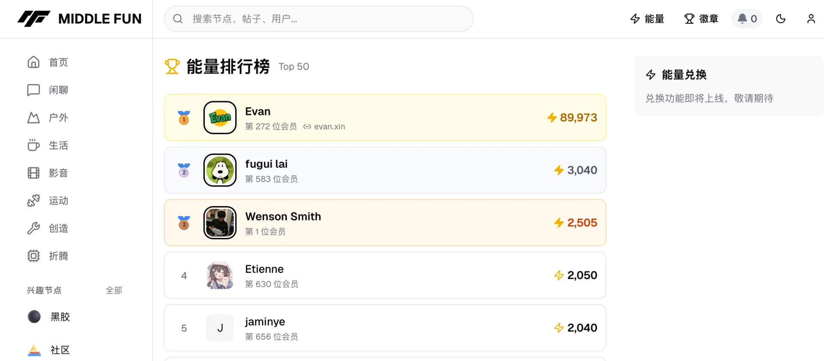This screenshot has width=824, height=361.
Task: Open the notification bell showing 0
Action: (747, 19)
